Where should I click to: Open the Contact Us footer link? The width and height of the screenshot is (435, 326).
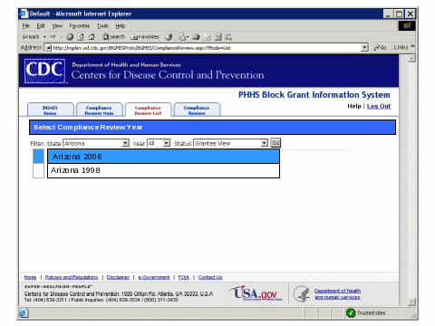tap(210, 277)
